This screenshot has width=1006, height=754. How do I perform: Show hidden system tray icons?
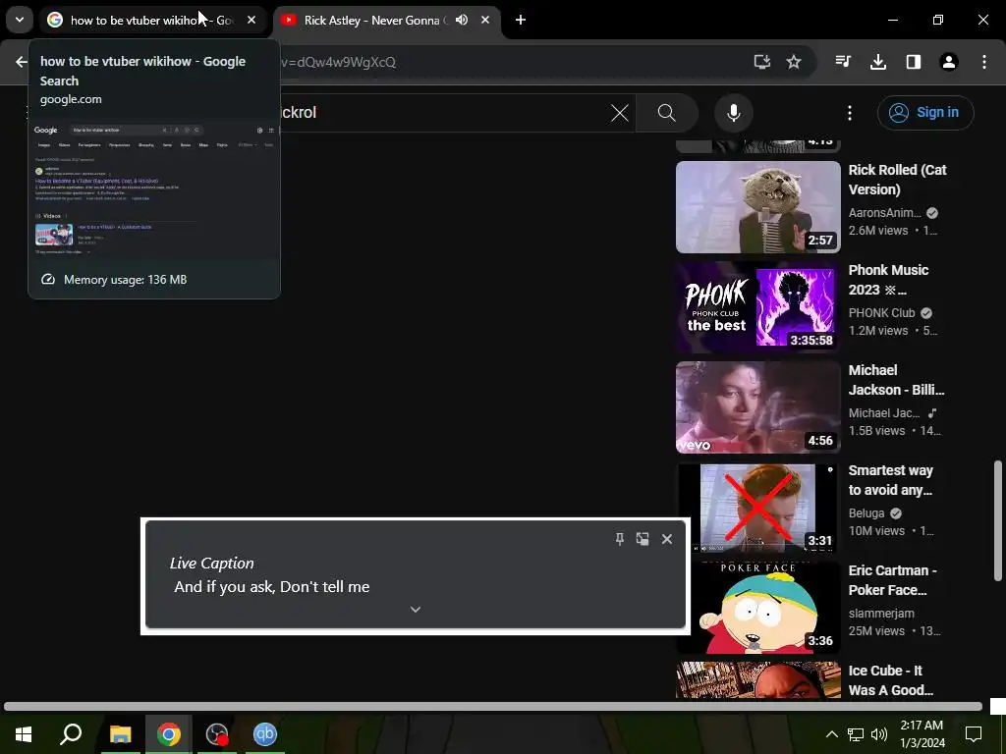click(831, 734)
